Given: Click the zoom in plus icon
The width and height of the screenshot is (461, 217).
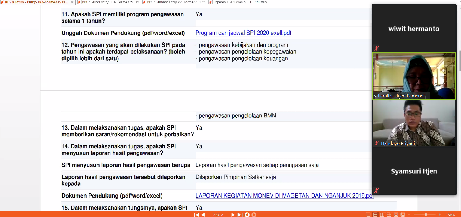Looking at the screenshot, I should click(440, 215).
